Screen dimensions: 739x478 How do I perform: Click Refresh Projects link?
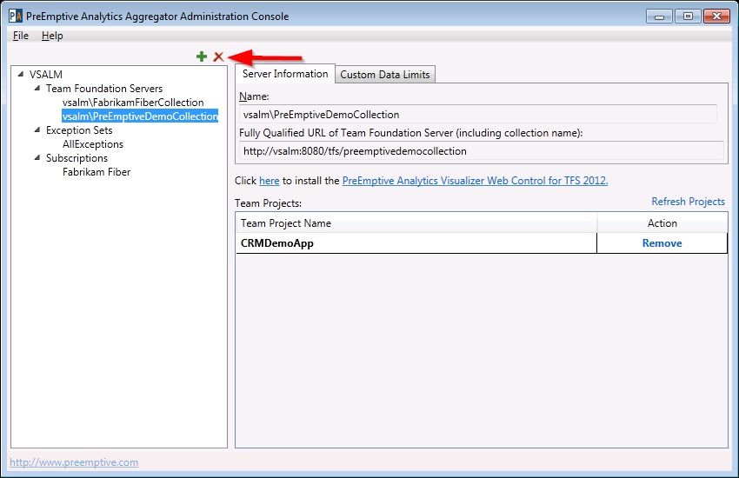[x=688, y=202]
